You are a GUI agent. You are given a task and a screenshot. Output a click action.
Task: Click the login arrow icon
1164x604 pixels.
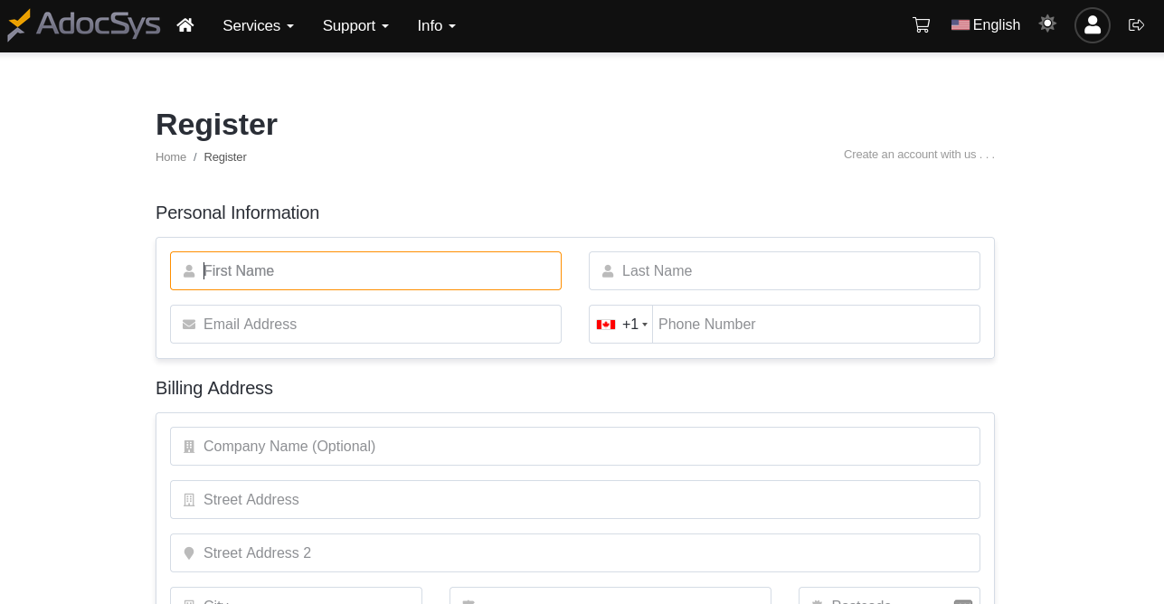click(x=1136, y=25)
